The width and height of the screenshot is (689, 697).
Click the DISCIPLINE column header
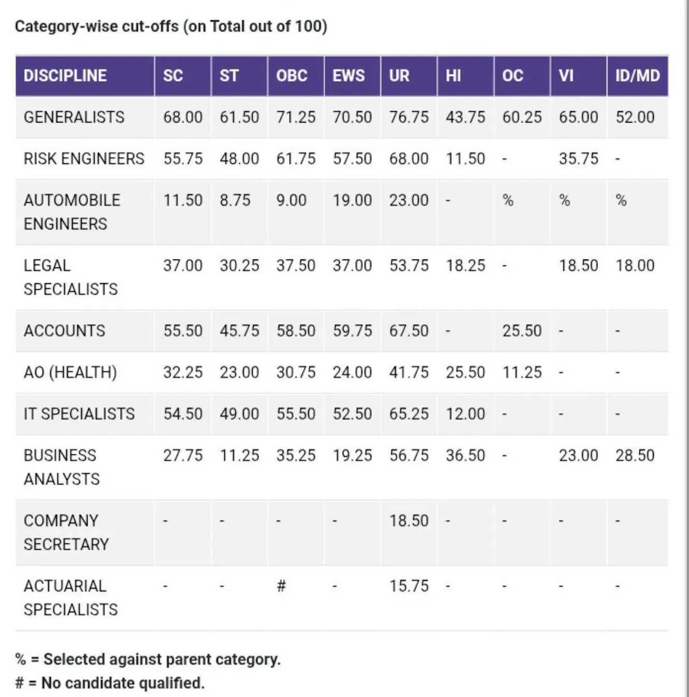(x=65, y=76)
